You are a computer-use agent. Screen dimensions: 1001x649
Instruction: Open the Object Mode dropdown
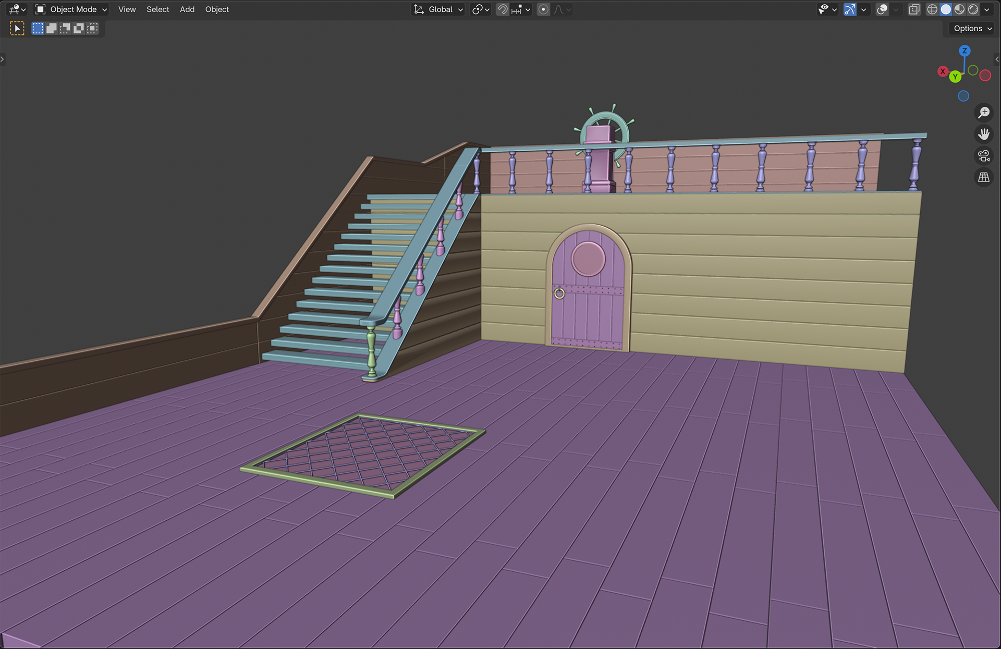(x=71, y=9)
